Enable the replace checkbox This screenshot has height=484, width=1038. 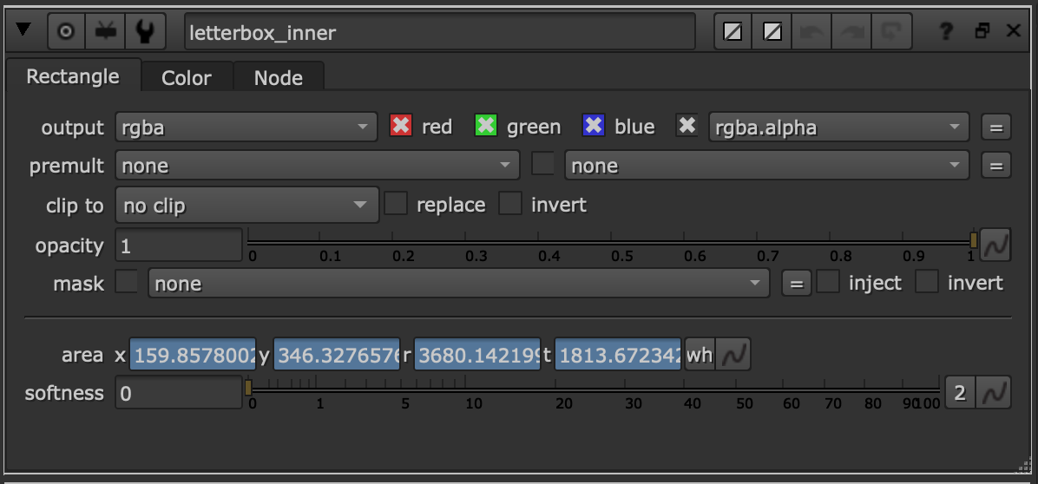(x=396, y=205)
